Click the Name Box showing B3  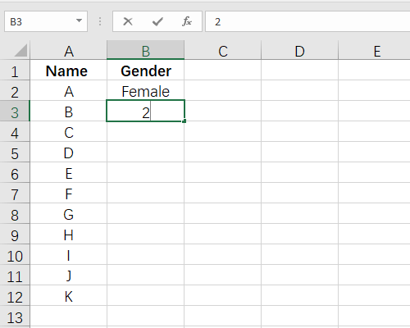point(46,21)
